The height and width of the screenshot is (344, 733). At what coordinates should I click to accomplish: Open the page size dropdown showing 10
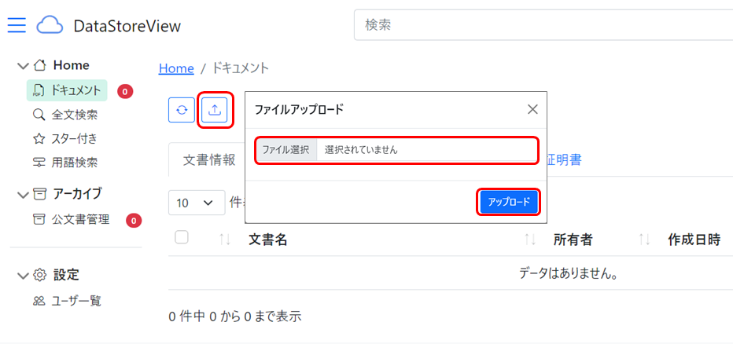(196, 203)
